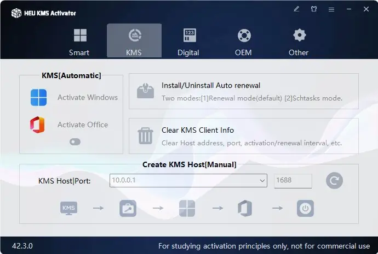Click the pencil edit icon in title bar
Screen dimensions: 378x254
pos(296,9)
